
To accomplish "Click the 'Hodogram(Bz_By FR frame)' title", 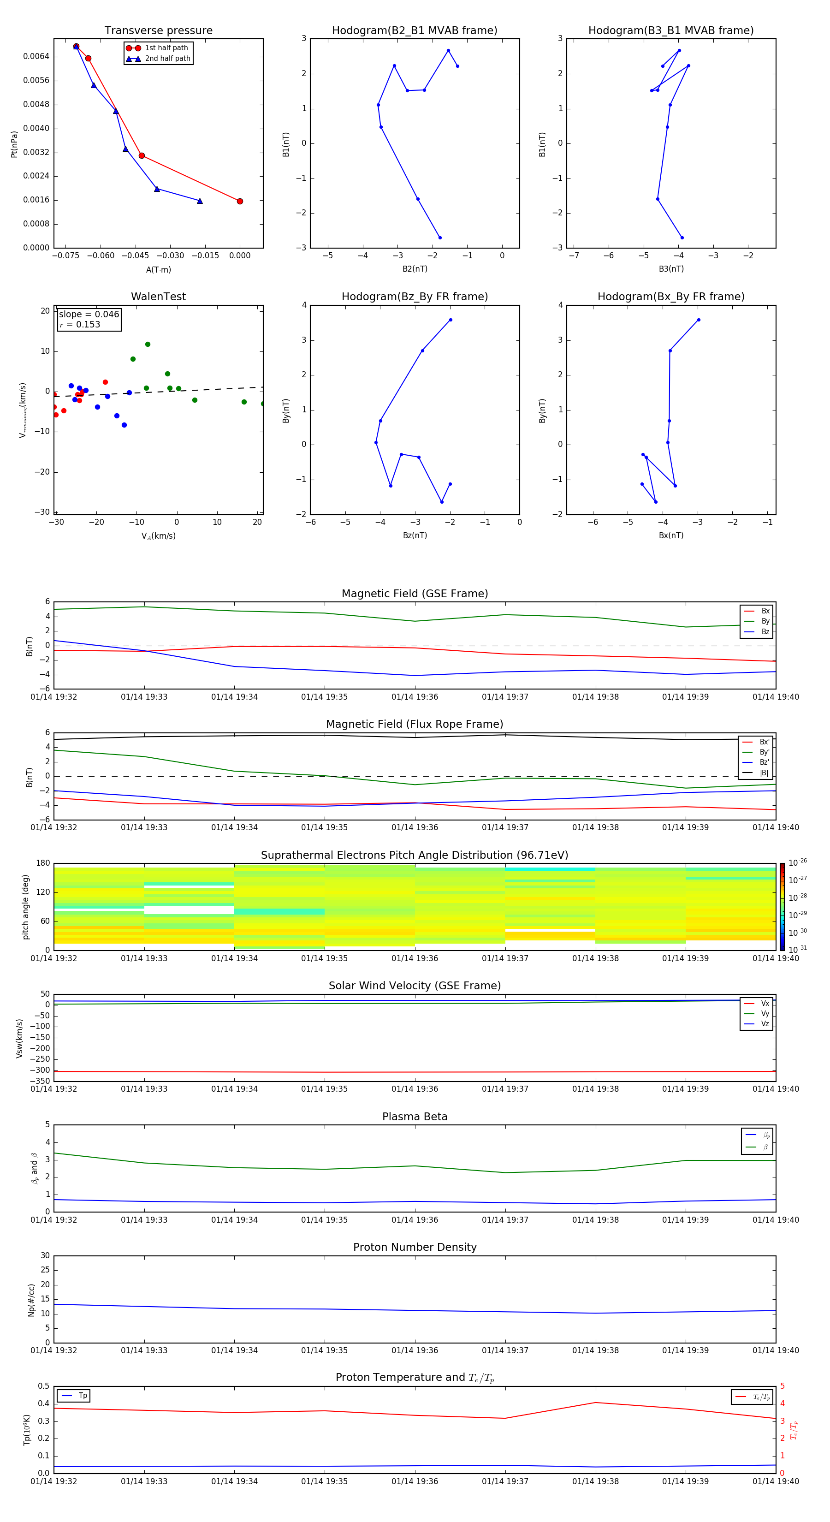I will coord(415,297).
